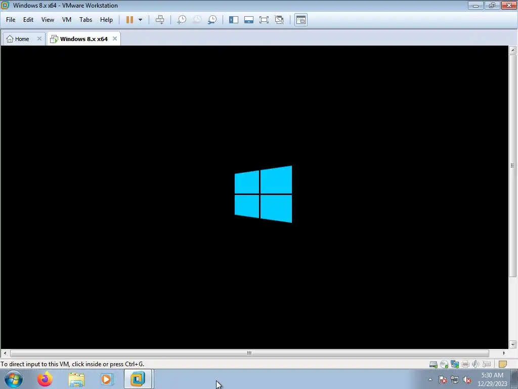
Task: Click the taskbar clock showing 5:30 AM
Action: [x=492, y=379]
